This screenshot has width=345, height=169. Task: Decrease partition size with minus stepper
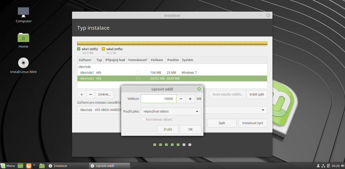[181, 99]
